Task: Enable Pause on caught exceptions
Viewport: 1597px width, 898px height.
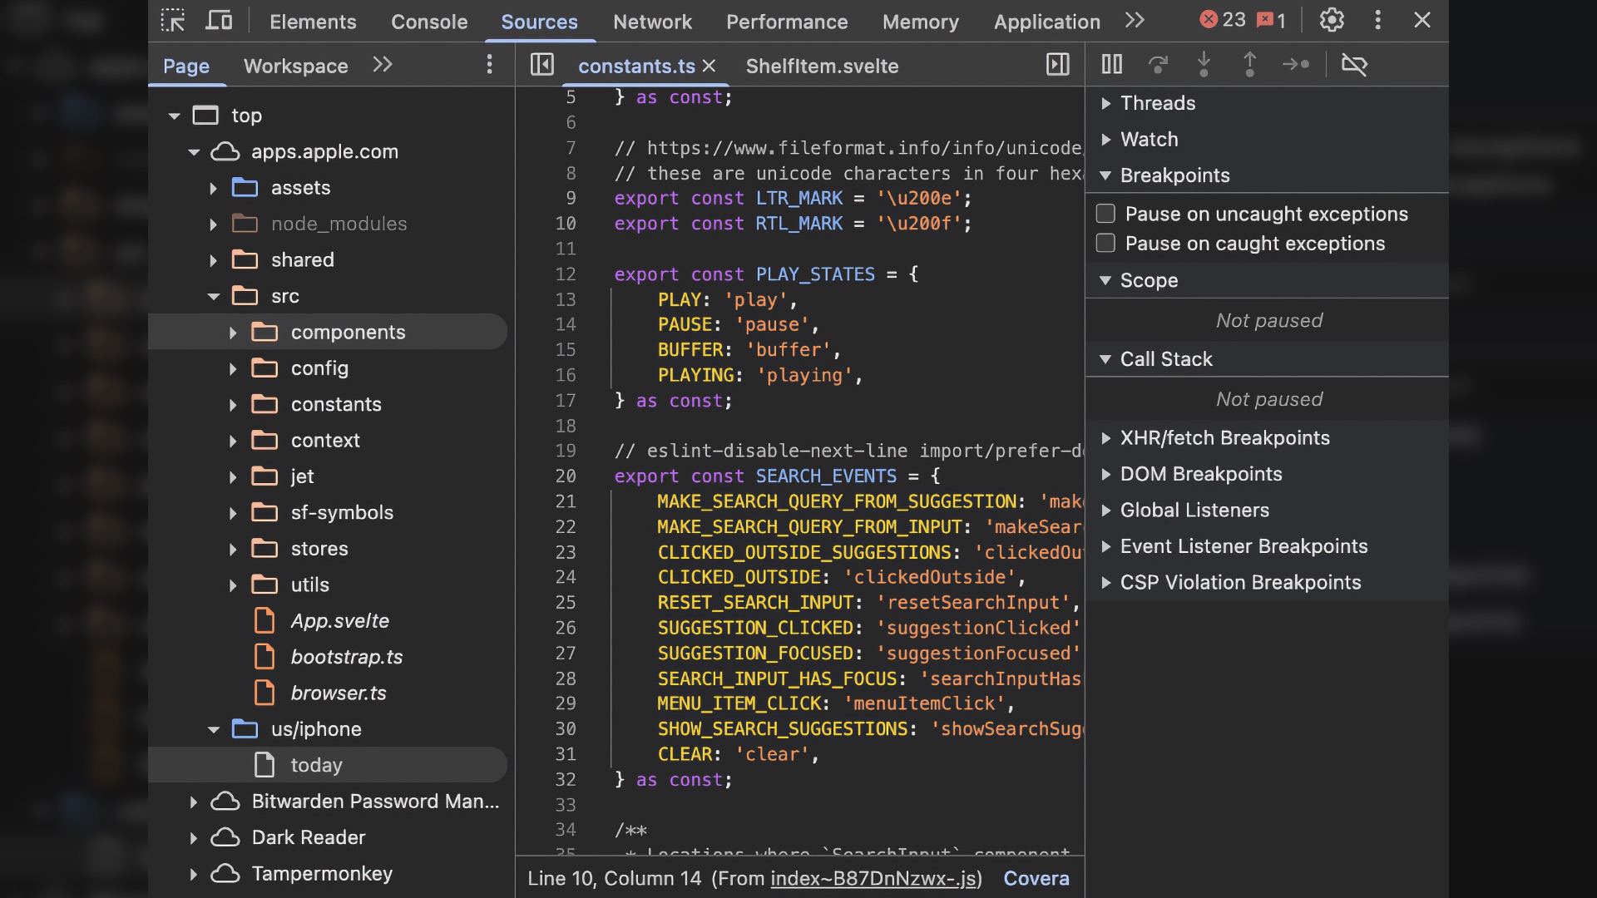Action: (1105, 244)
